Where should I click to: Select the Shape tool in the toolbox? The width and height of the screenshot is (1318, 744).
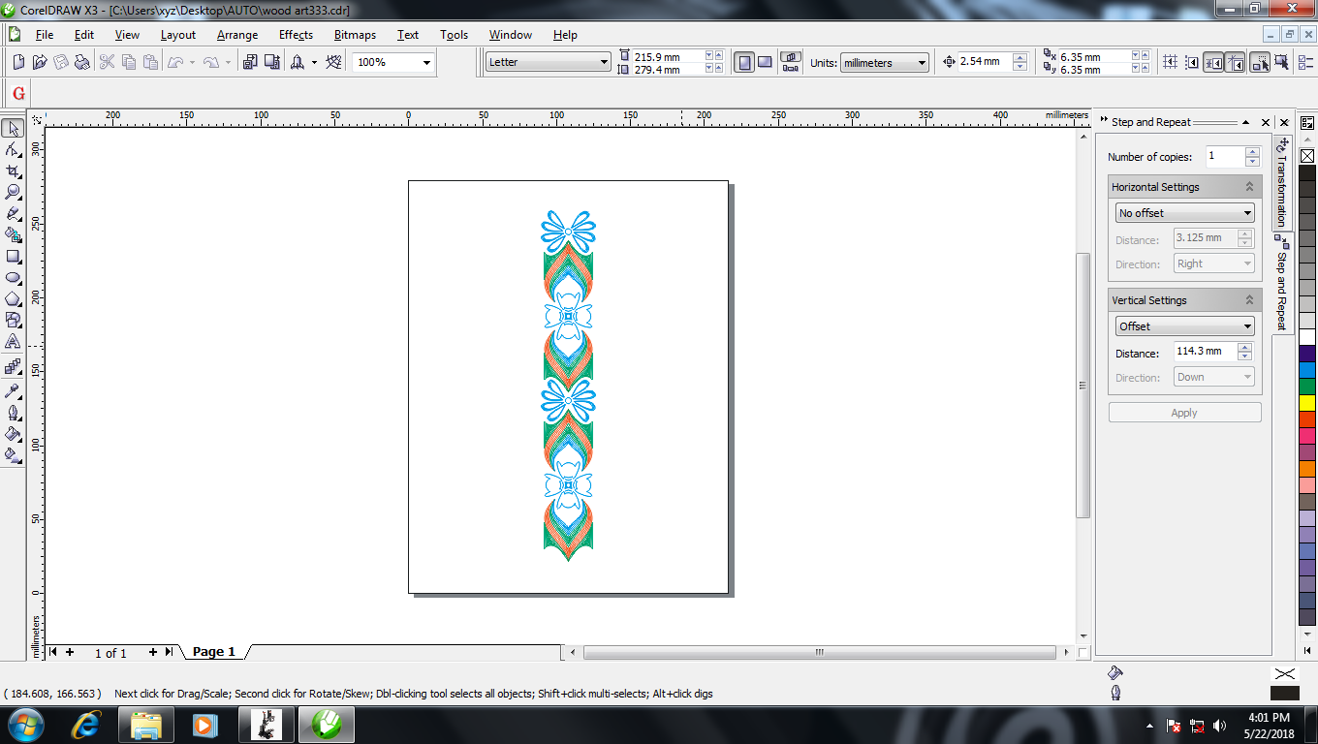pos(13,149)
